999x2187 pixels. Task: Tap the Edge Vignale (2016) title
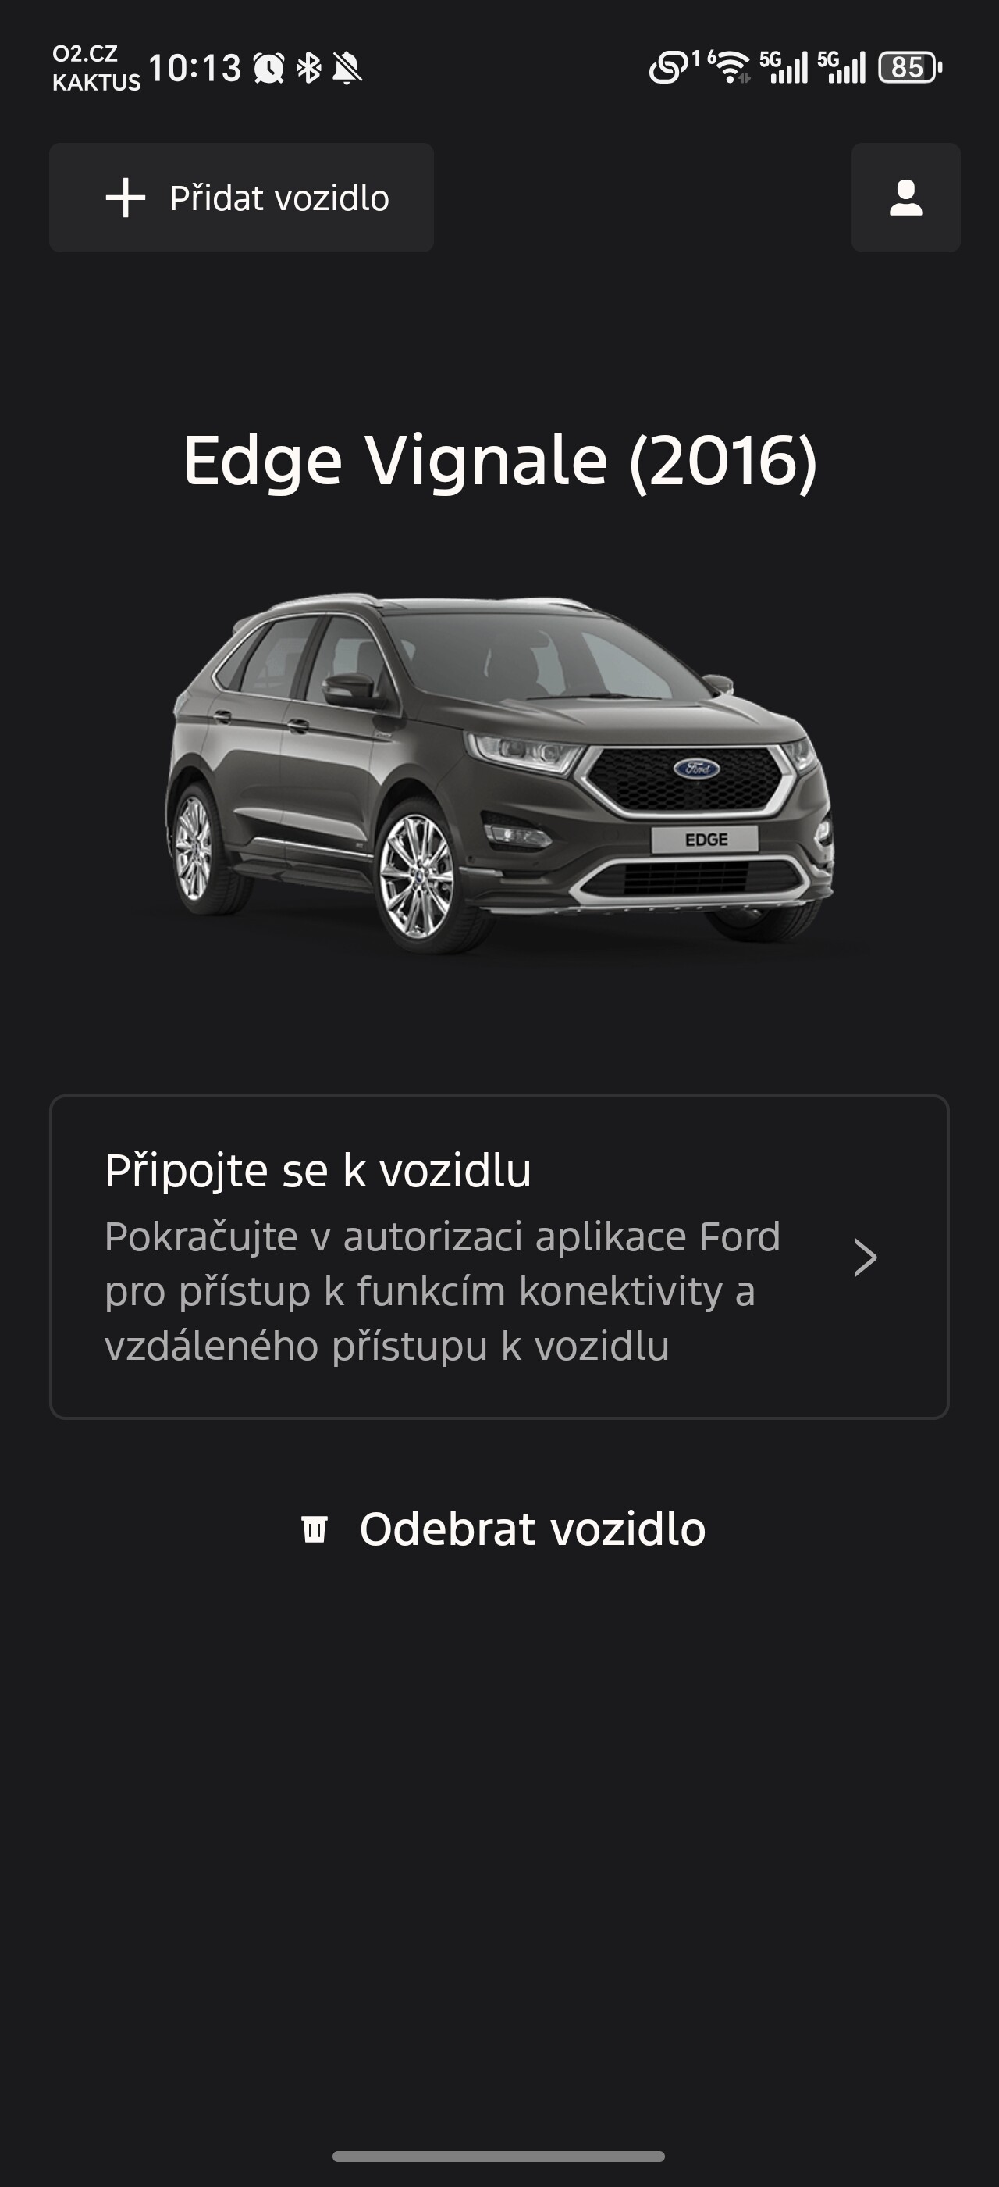coord(499,460)
